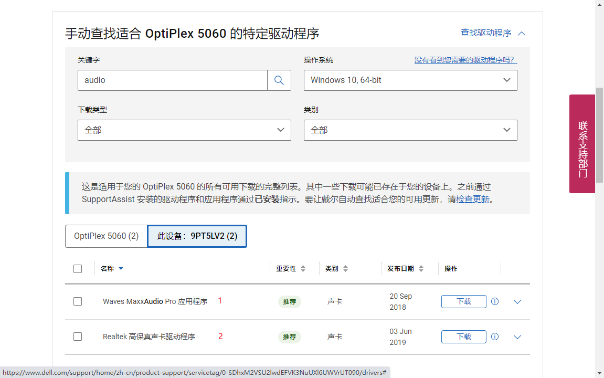Open the 联系支持部门 side button
This screenshot has width=604, height=378.
pyautogui.click(x=582, y=144)
